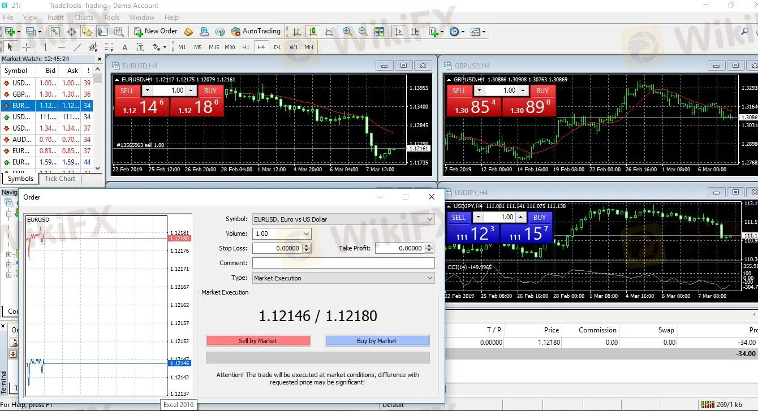Open the search magnifier icon
Image resolution: width=758 pixels, height=411 pixels.
744,32
